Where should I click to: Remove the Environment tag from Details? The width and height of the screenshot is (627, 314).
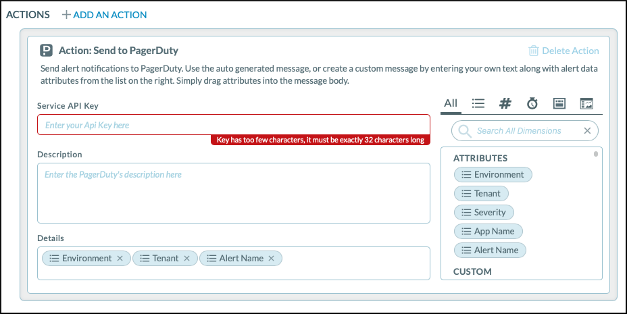point(120,259)
